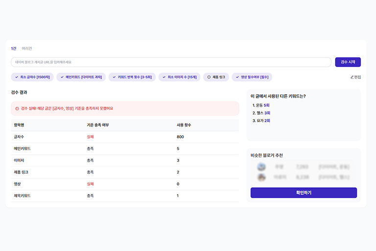Click the checkmark icon in 최소 이미지 수 chip
The width and height of the screenshot is (376, 251).
pyautogui.click(x=164, y=77)
